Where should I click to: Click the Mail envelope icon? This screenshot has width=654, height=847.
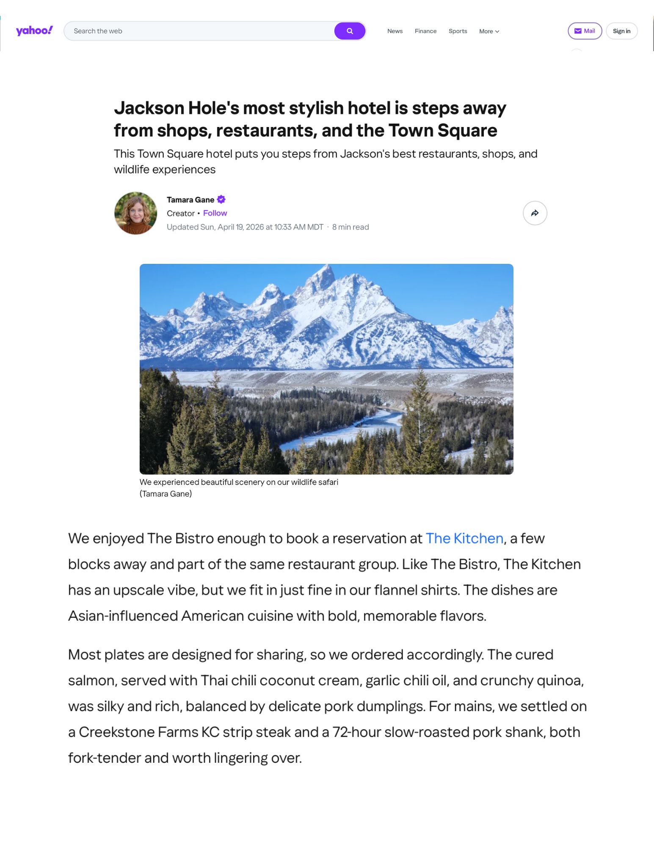click(x=578, y=31)
